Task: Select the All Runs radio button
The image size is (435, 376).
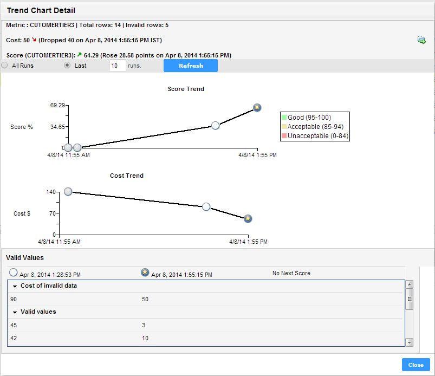Action: coord(4,66)
